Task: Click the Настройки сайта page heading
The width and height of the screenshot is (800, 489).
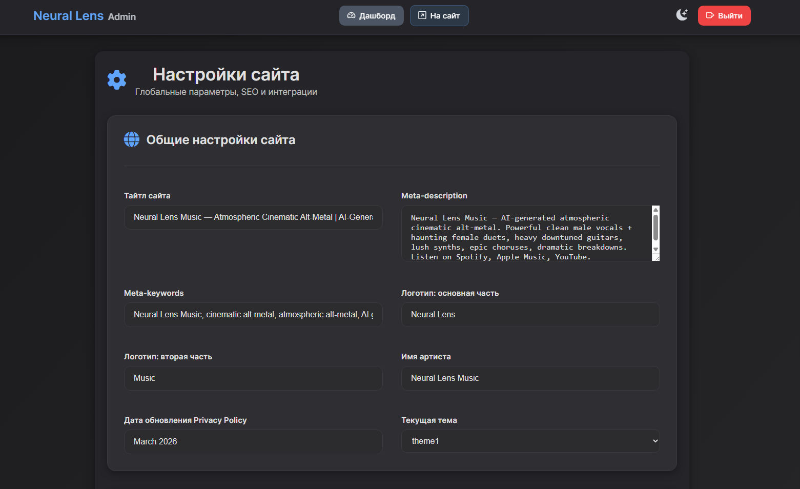Action: coord(226,75)
